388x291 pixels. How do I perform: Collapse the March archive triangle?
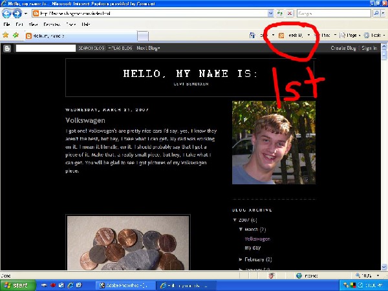(x=241, y=230)
